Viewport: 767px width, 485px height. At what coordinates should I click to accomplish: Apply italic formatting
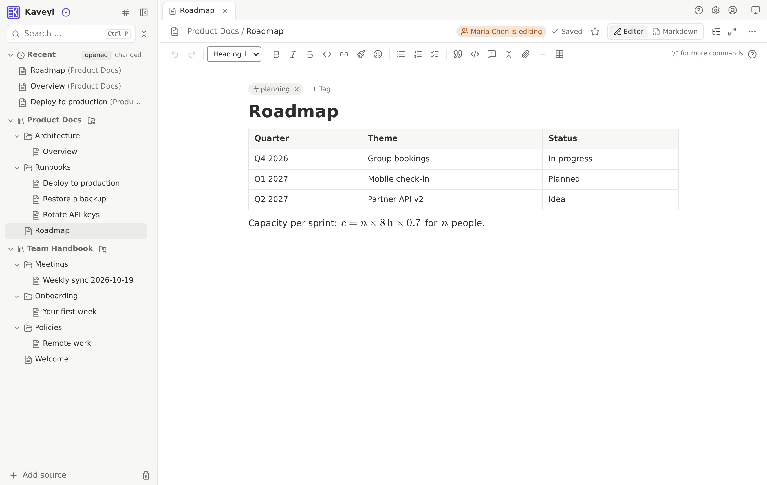pyautogui.click(x=293, y=54)
